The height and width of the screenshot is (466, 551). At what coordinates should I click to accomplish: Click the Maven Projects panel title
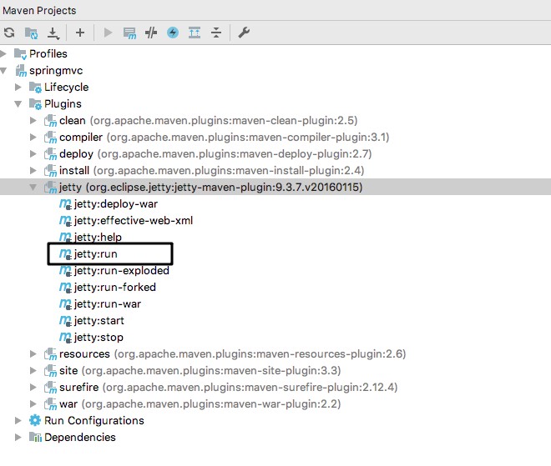[39, 11]
